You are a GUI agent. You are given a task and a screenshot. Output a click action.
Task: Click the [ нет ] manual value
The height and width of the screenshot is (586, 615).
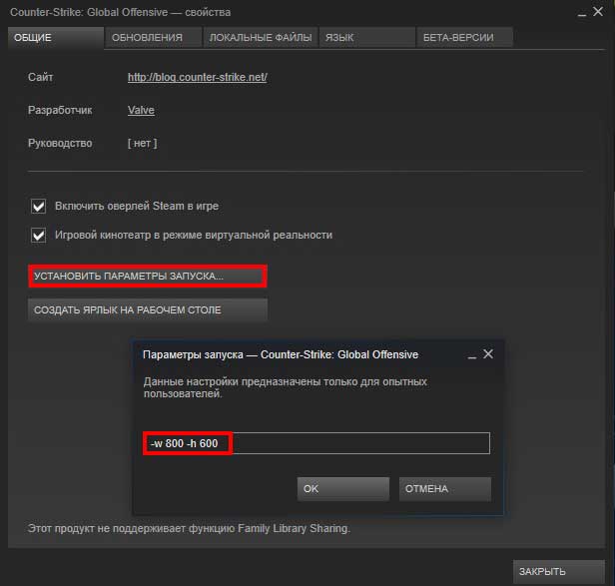click(x=143, y=143)
